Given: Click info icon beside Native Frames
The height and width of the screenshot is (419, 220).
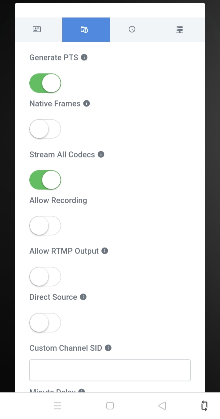Looking at the screenshot, I should click(x=87, y=103).
